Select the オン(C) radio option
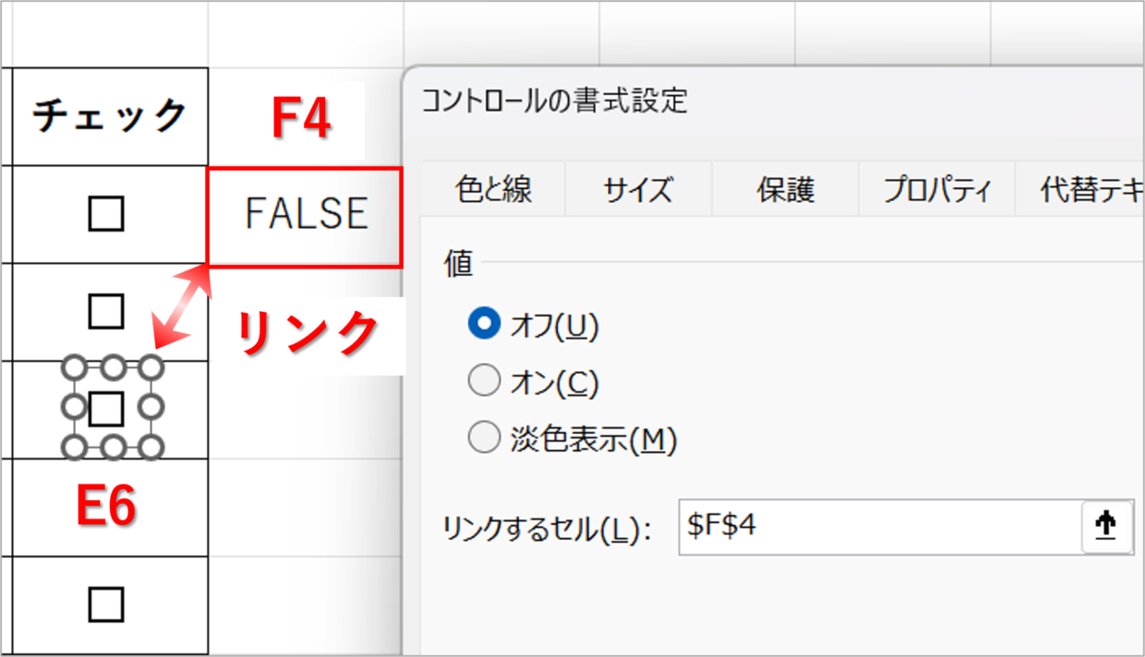1145x657 pixels. pos(484,382)
